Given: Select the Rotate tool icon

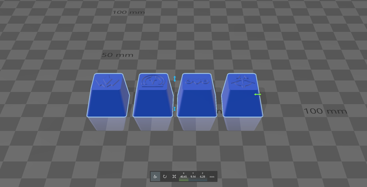Looking at the screenshot, I should coord(165,176).
